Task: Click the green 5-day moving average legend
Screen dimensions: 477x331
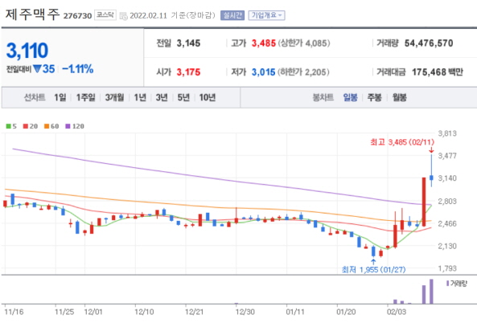Action: pos(11,126)
